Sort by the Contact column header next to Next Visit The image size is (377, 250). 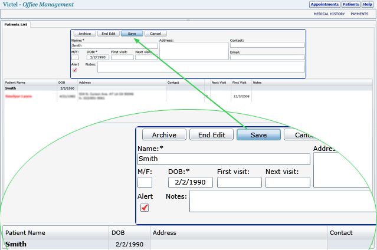pyautogui.click(x=185, y=83)
